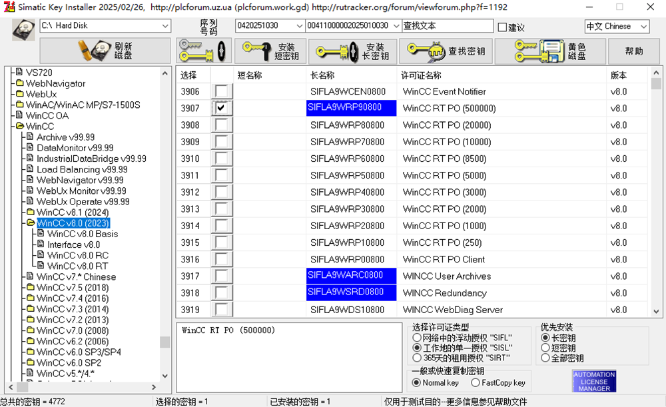This screenshot has height=407, width=666.
Task: Click the Automation License Manager icon
Action: pos(594,381)
